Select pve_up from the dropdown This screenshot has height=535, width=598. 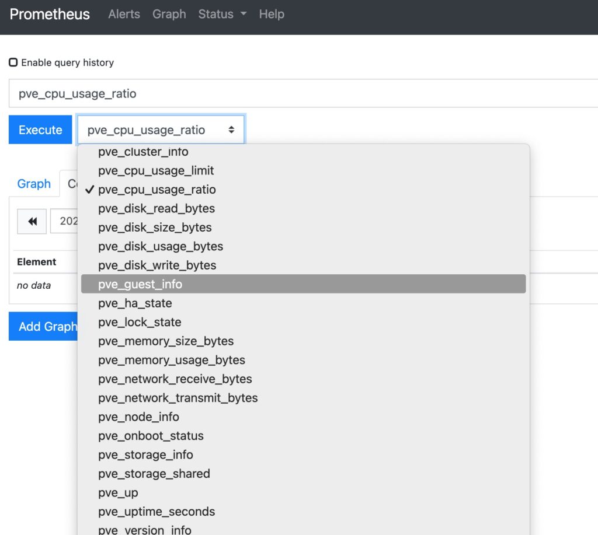304,493
